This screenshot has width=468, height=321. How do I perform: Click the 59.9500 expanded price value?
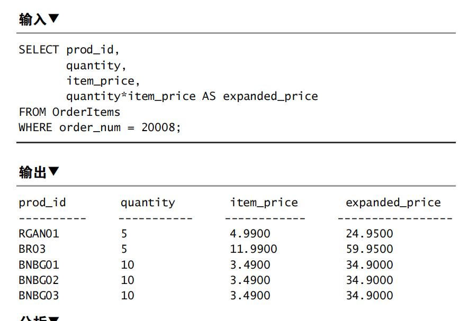(x=370, y=249)
